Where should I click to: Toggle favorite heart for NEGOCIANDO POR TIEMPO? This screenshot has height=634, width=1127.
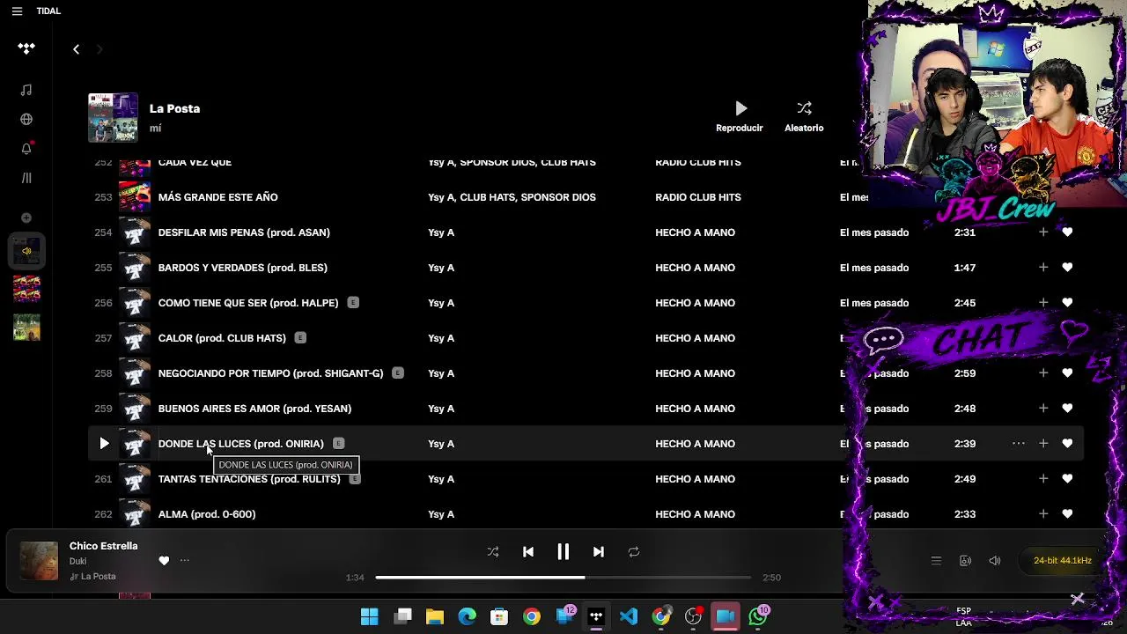click(x=1067, y=373)
